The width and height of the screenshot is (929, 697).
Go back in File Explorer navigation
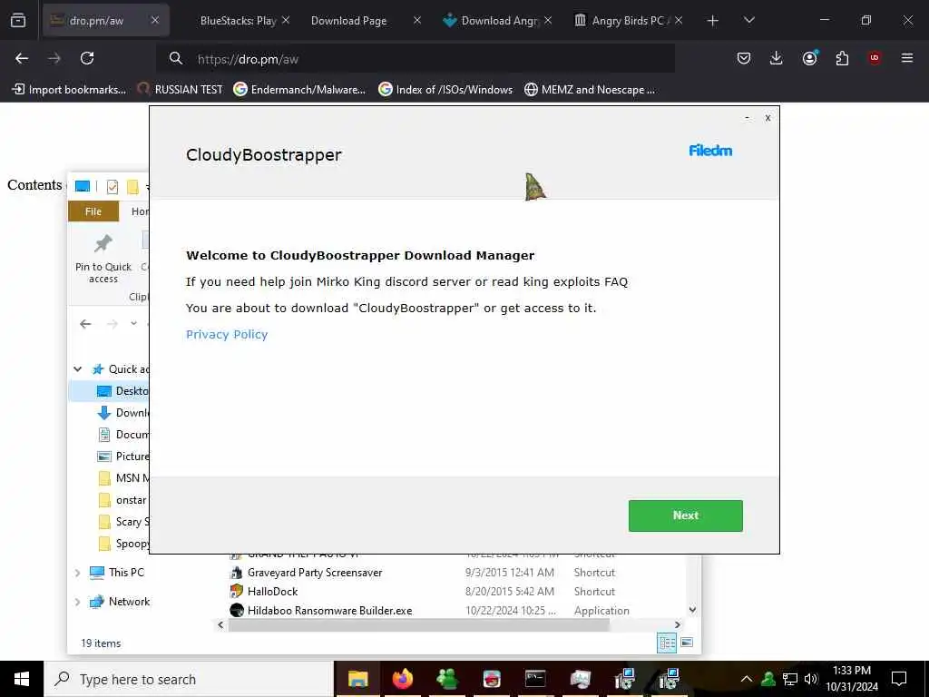coord(86,324)
